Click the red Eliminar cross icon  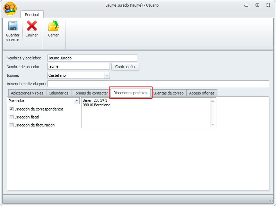point(32,26)
